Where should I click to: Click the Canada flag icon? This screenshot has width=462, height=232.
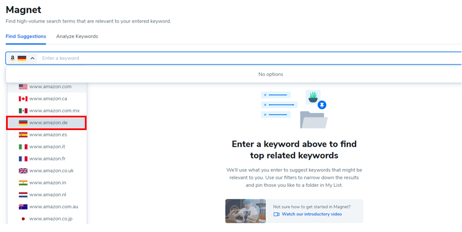(x=23, y=99)
